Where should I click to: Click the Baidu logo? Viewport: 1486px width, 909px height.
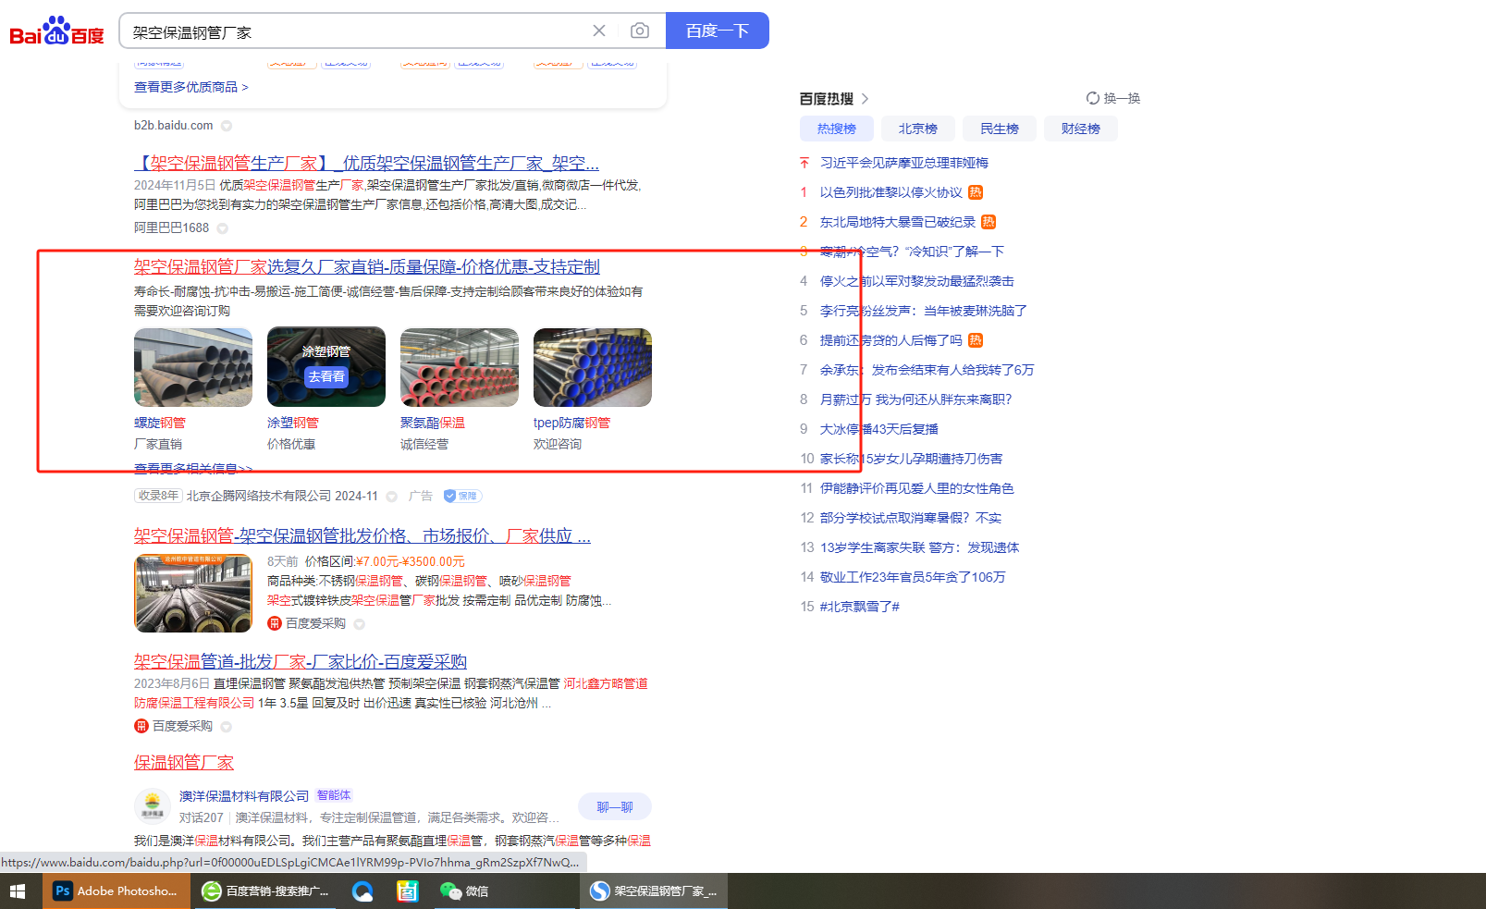[x=56, y=31]
